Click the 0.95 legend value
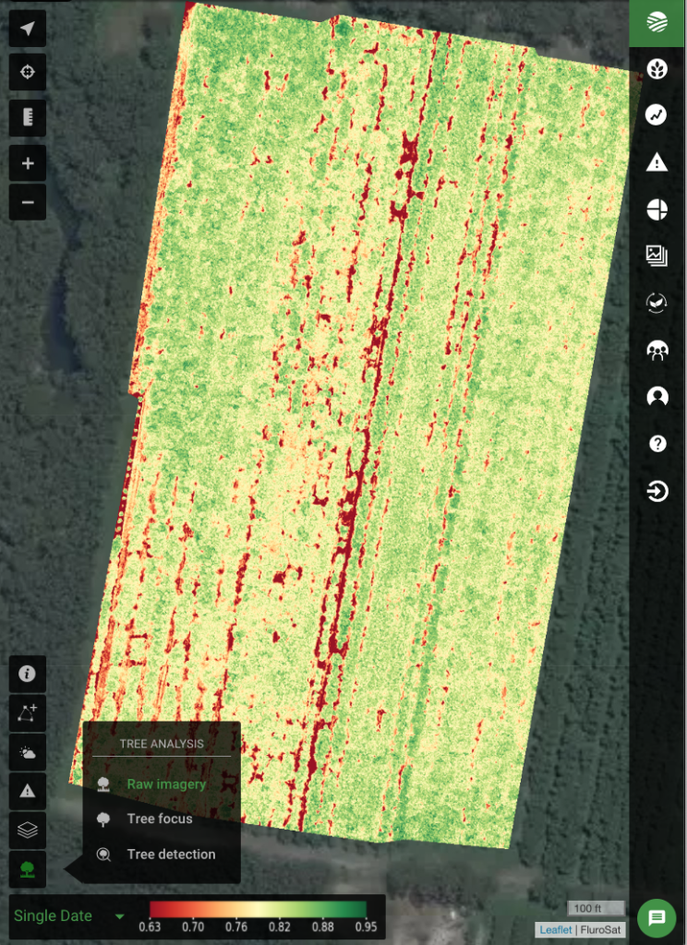This screenshot has height=945, width=687. (366, 927)
